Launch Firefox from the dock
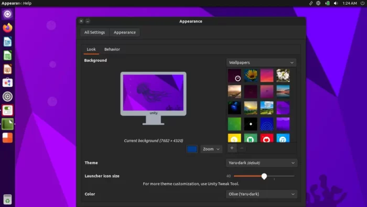This screenshot has height=207, width=367. [x=7, y=28]
